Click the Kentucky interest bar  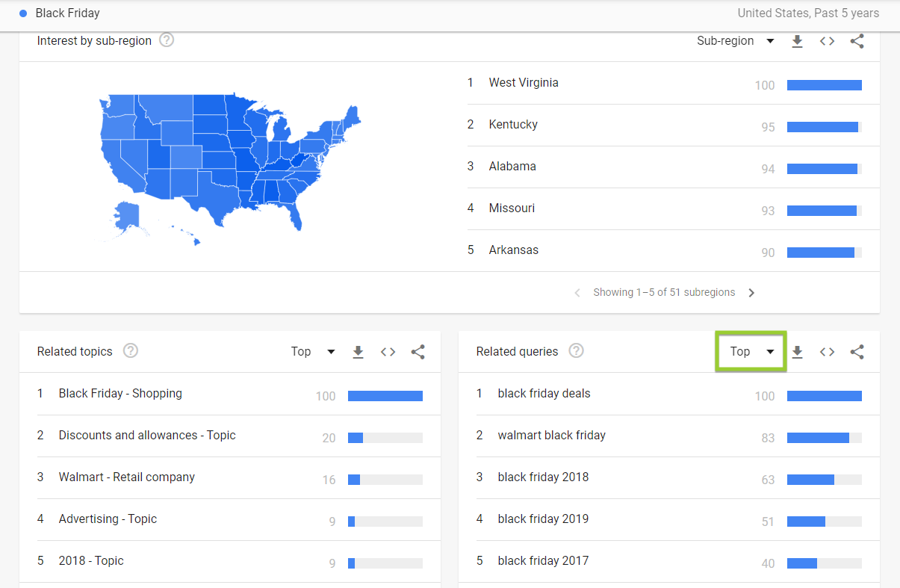point(822,126)
